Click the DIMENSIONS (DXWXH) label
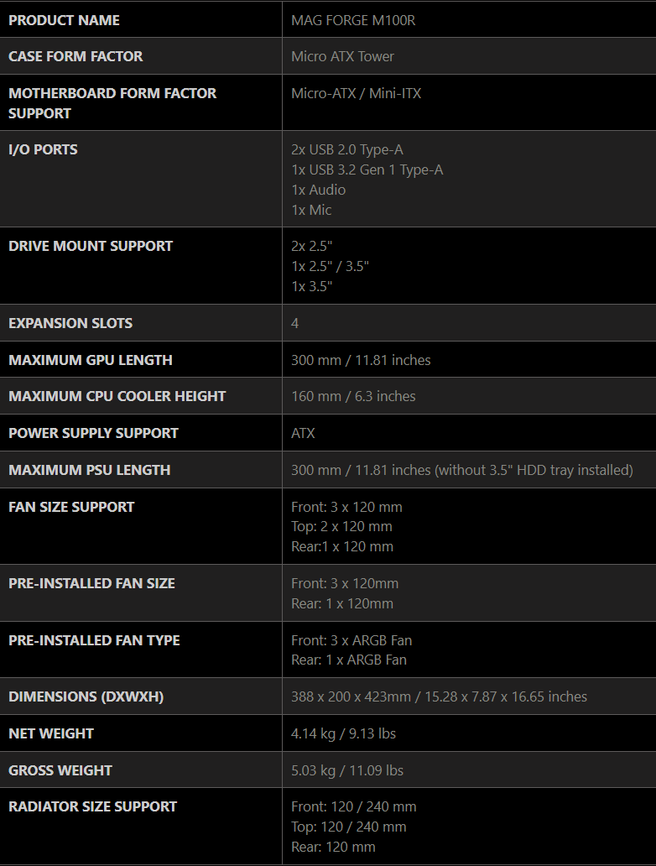Viewport: 656px width, 866px height. pos(84,696)
